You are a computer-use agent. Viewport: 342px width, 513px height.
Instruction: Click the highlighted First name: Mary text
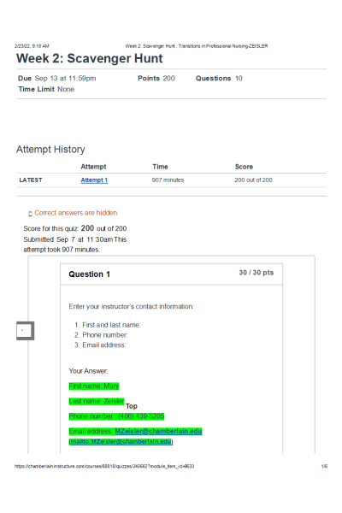click(x=94, y=386)
